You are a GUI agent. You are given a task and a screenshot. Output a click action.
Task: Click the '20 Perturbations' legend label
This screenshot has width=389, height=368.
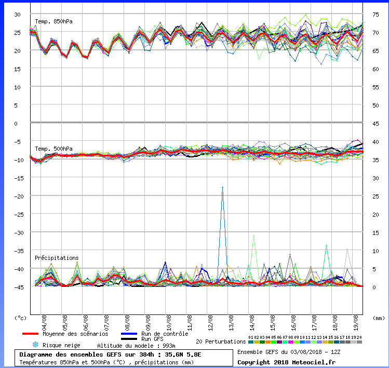pos(221,341)
